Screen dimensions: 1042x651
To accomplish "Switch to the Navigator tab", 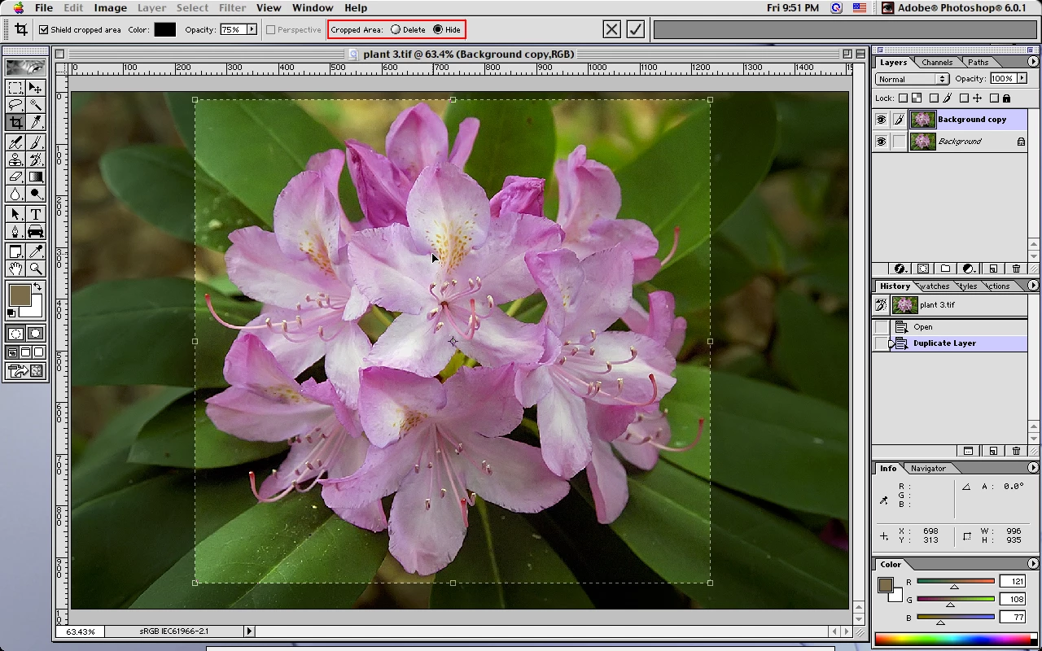I will click(x=928, y=468).
